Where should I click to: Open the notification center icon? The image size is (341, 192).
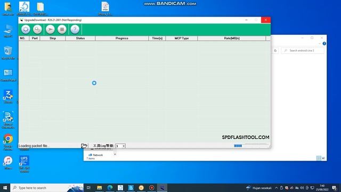coord(334,188)
